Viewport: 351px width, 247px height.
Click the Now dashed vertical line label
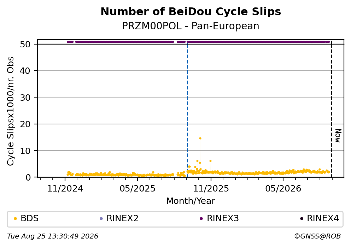click(338, 136)
